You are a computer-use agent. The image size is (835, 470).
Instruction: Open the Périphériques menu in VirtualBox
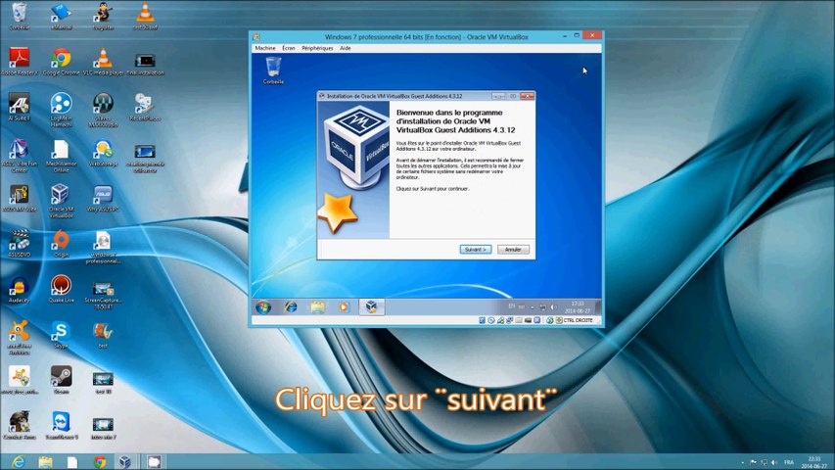pos(317,48)
